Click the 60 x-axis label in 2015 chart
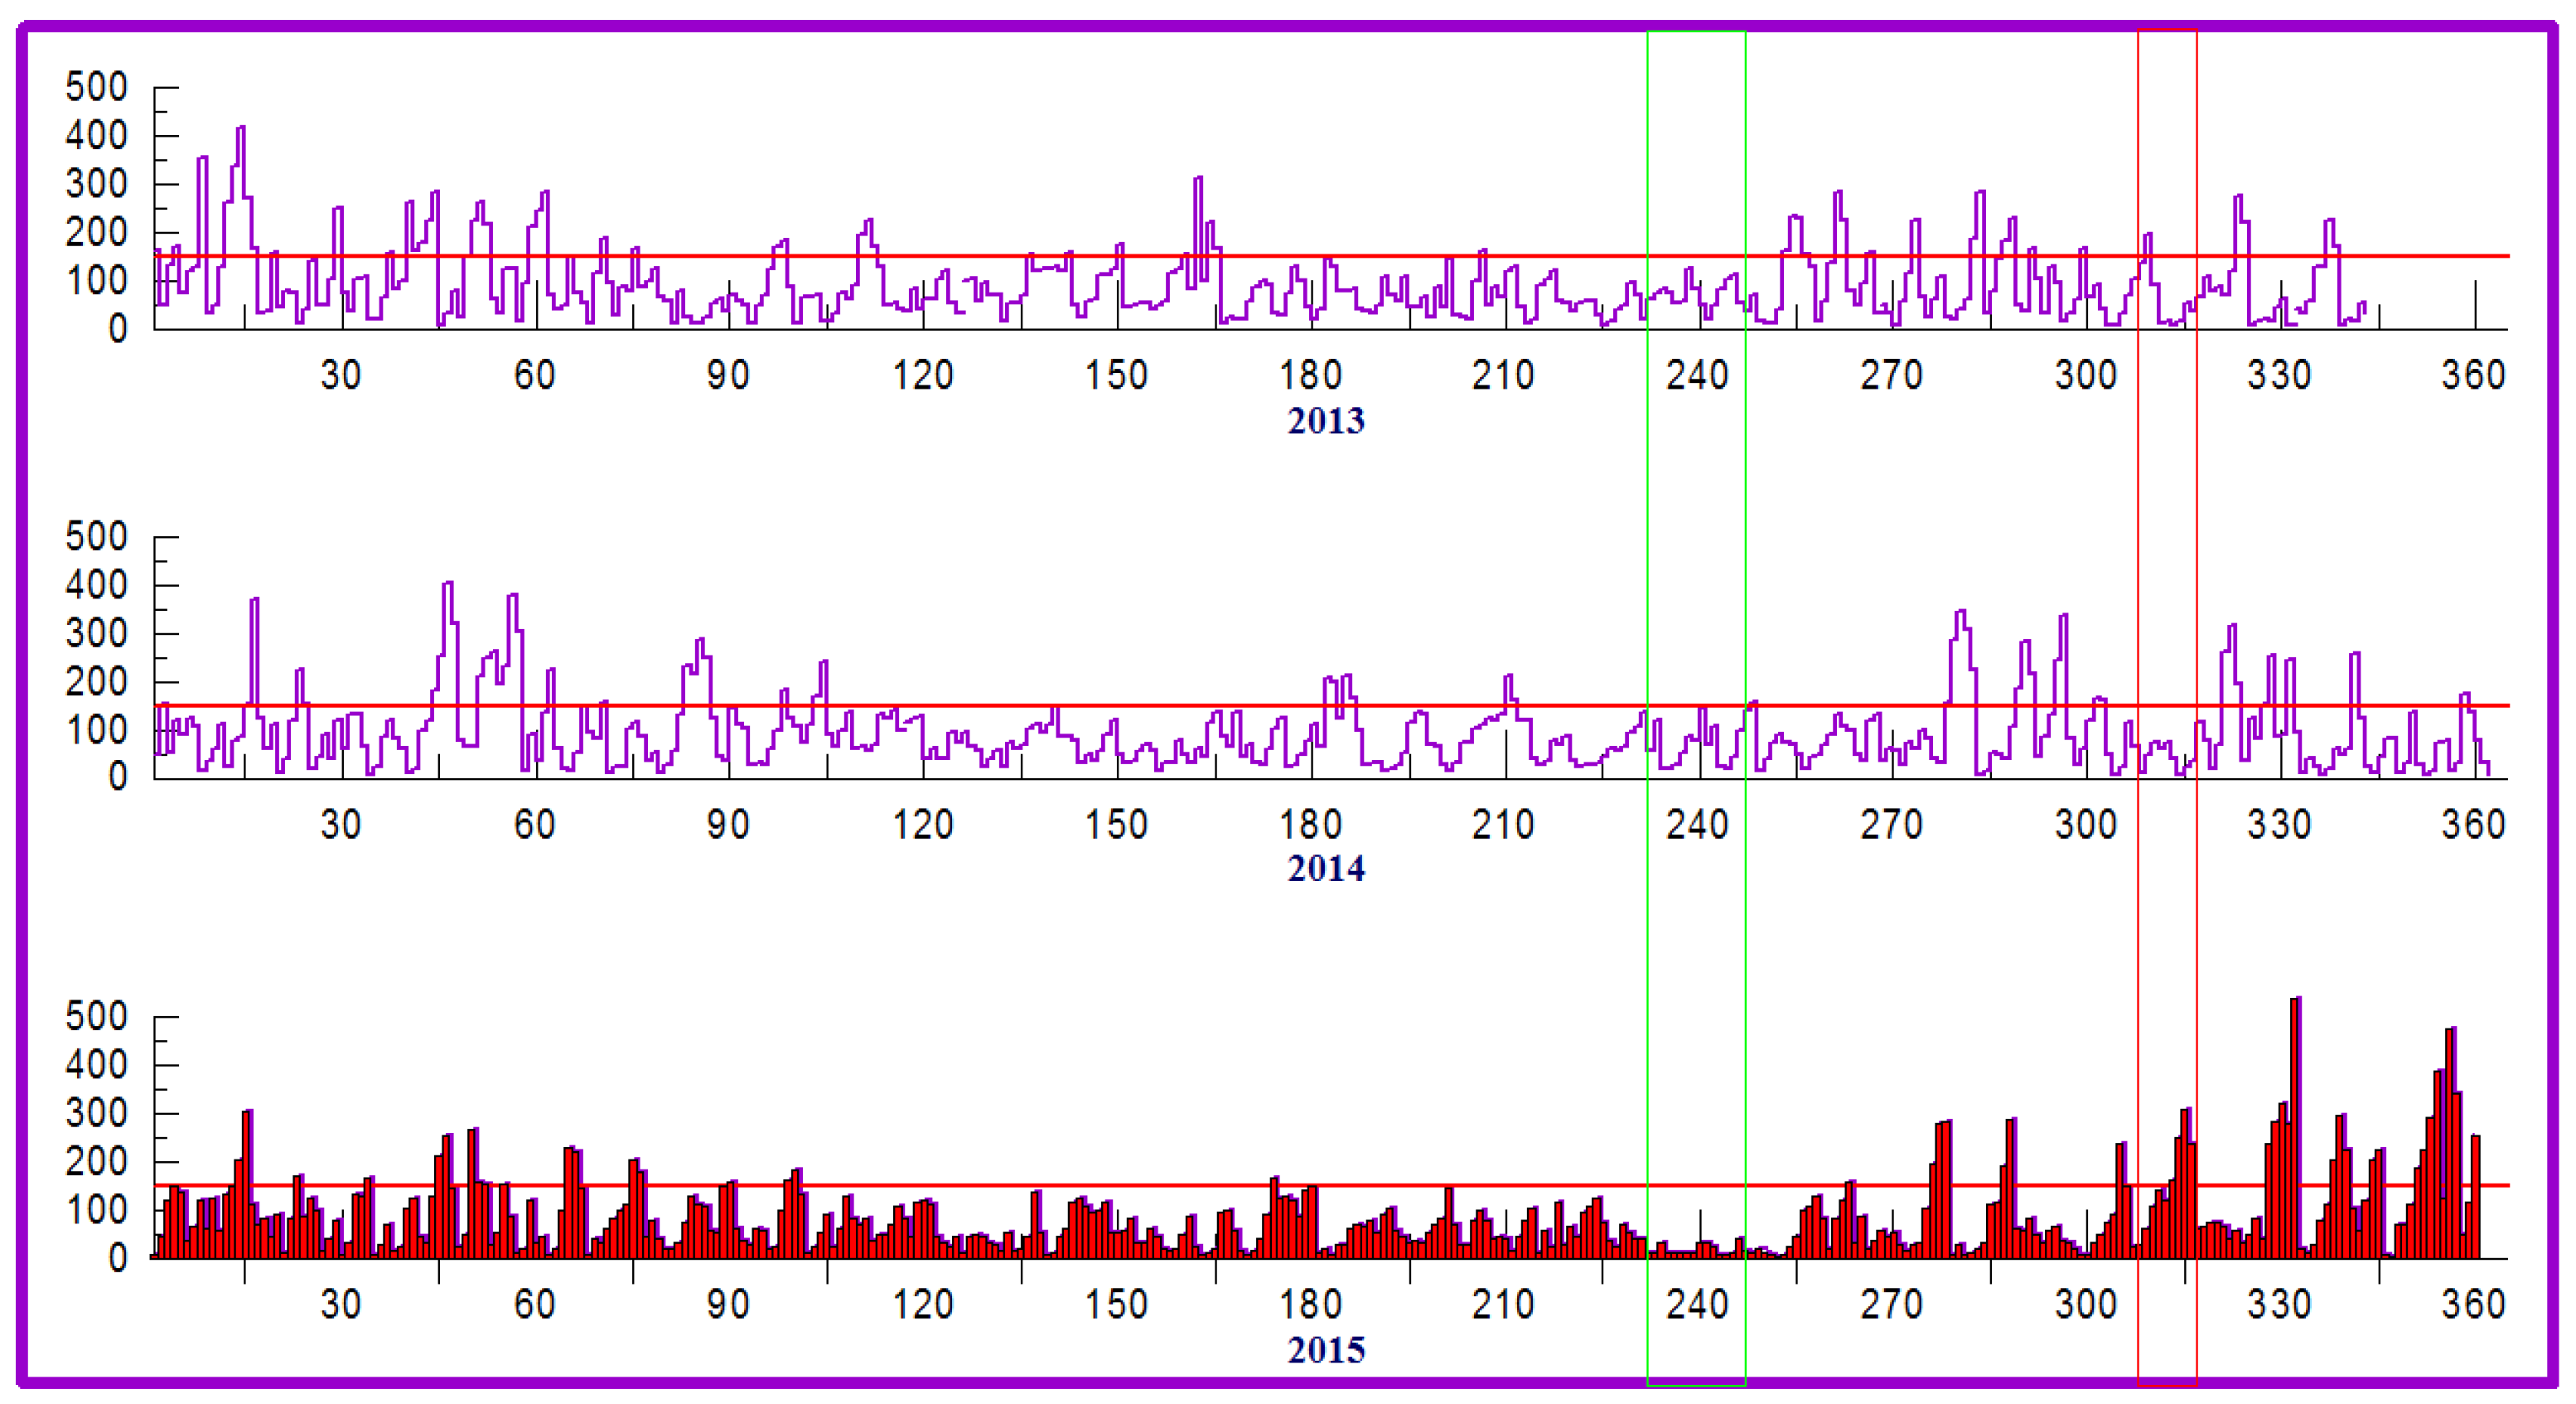The height and width of the screenshot is (1404, 2576). [534, 1304]
